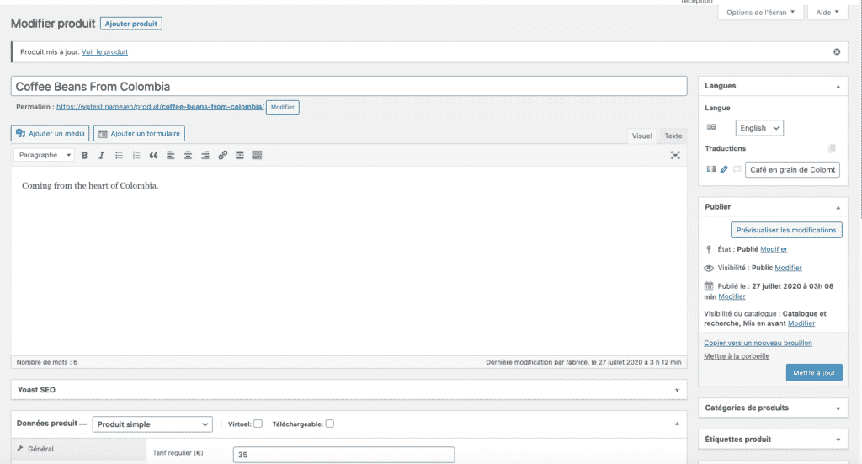Click the Mettre à jour button
The width and height of the screenshot is (862, 464).
(814, 373)
